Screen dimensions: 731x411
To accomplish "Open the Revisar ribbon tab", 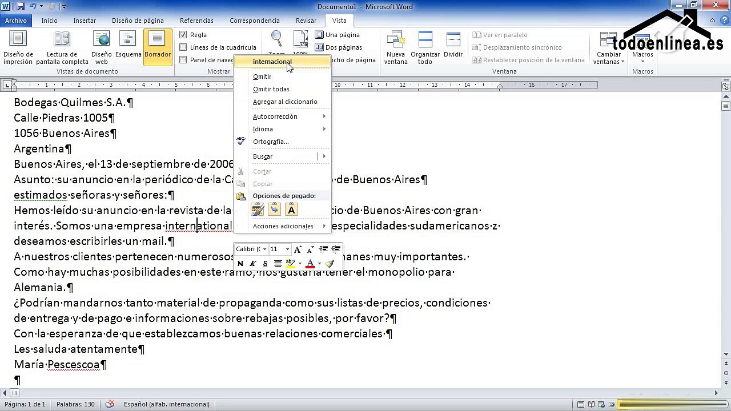I will click(x=306, y=21).
